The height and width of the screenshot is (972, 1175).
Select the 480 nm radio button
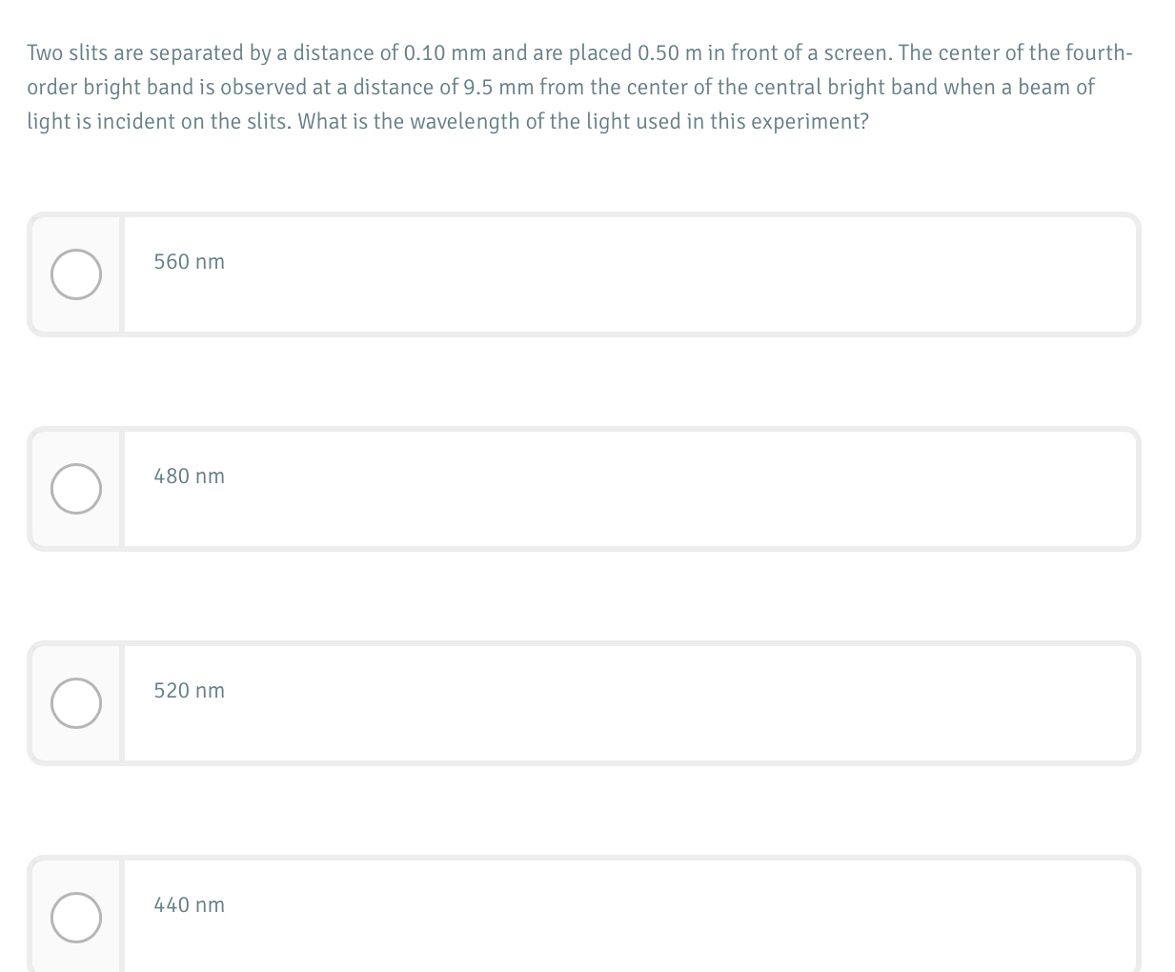pyautogui.click(x=76, y=489)
